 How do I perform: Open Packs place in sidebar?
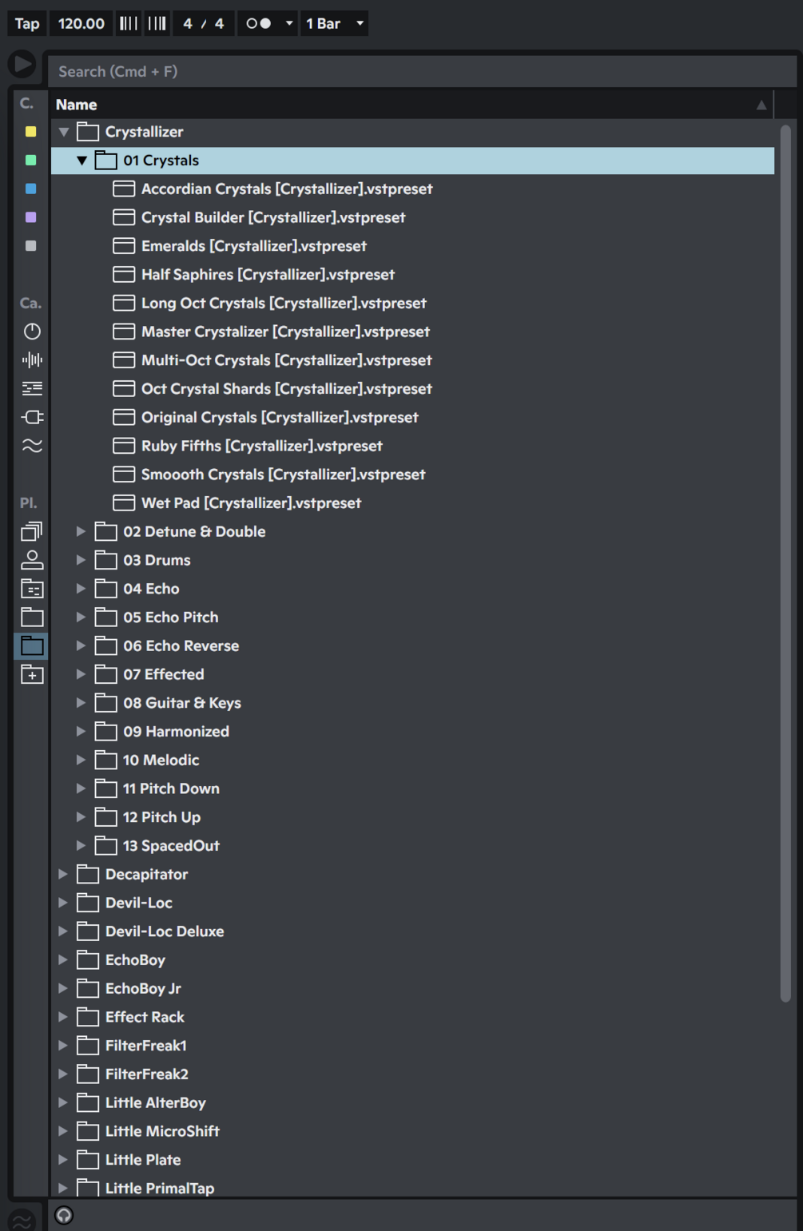pos(32,531)
